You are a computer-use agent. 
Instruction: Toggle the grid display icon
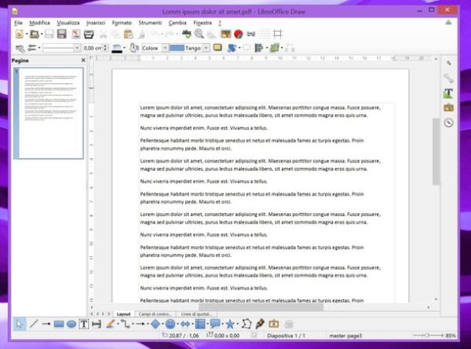coord(265,35)
